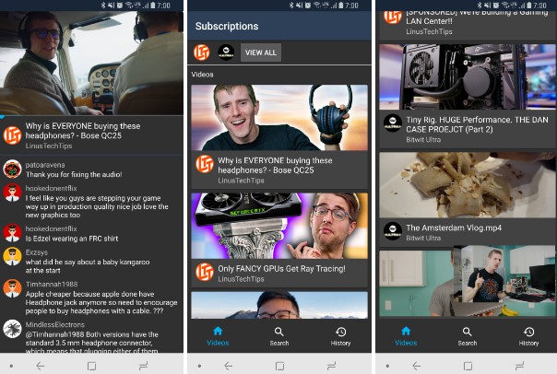Tap Android recents button on left screen
Image resolution: width=557 pixels, height=374 pixels.
[x=143, y=366]
